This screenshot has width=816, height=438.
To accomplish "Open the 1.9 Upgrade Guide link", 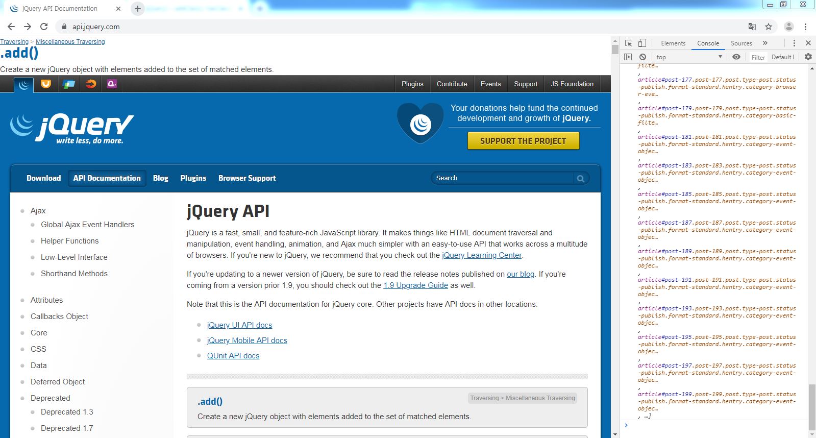I will (x=415, y=285).
